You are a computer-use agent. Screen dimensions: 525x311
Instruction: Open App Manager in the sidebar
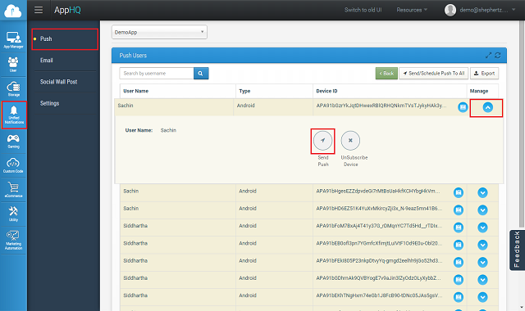13,40
